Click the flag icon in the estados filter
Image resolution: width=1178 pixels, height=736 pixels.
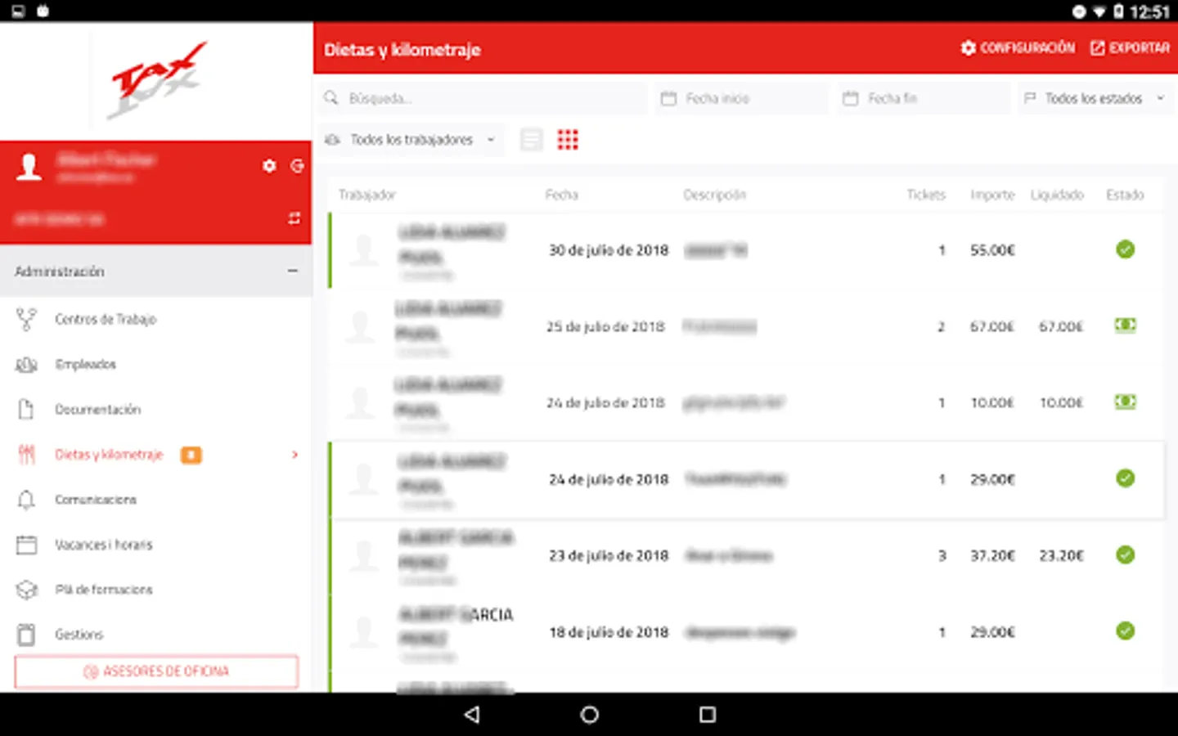pyautogui.click(x=1032, y=98)
